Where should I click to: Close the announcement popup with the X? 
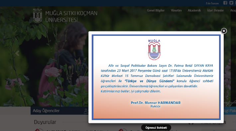(x=224, y=31)
